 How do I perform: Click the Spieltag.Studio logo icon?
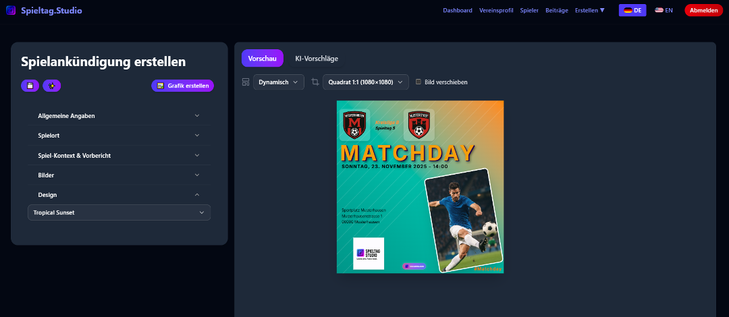pyautogui.click(x=11, y=10)
